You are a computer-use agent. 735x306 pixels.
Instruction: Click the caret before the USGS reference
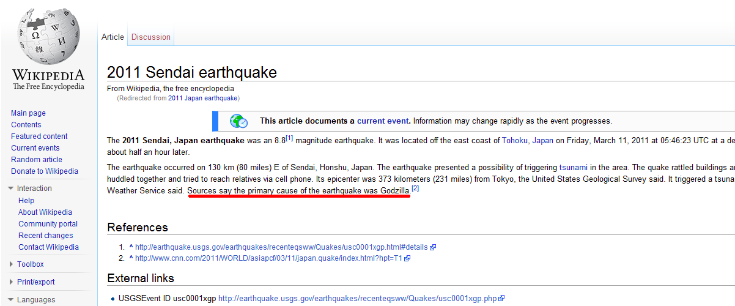[x=131, y=247]
